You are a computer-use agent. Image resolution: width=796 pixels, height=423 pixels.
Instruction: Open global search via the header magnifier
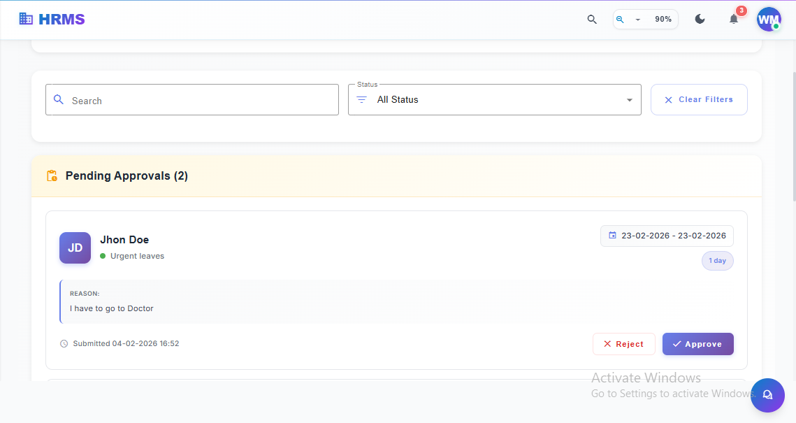(x=592, y=20)
